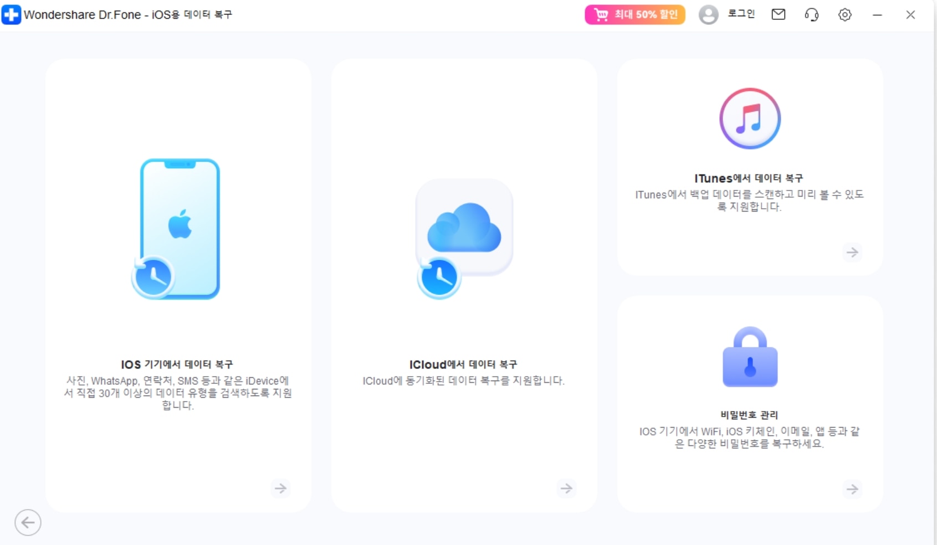
Task: Click the shopping cart icon in discount banner
Action: tap(601, 14)
